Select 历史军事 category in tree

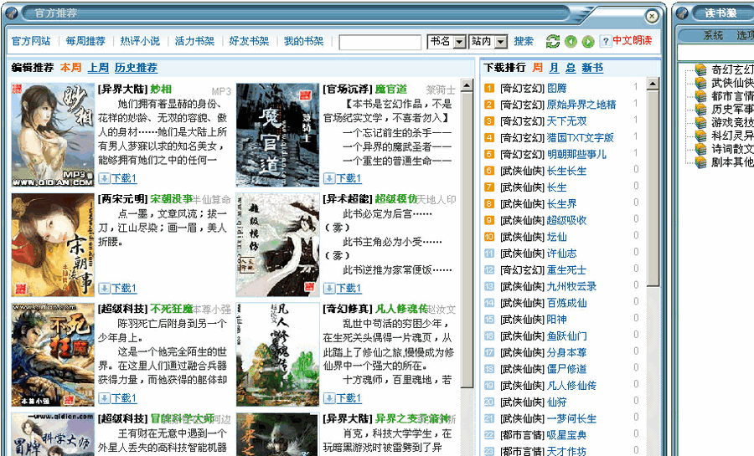point(732,109)
